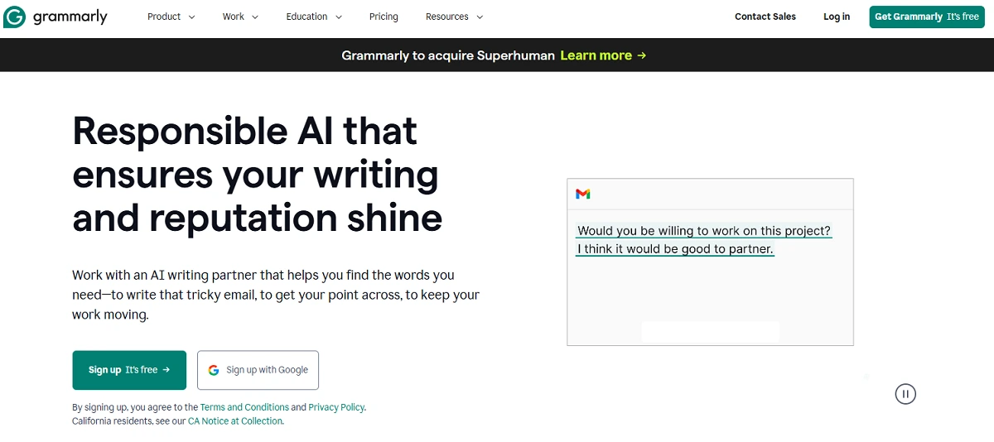This screenshot has height=442, width=994.
Task: Click the Google logo on the sign-up button
Action: 214,370
